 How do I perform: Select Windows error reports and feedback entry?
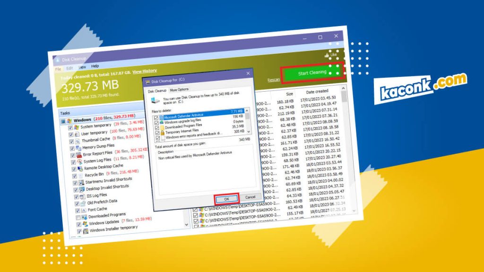point(194,136)
